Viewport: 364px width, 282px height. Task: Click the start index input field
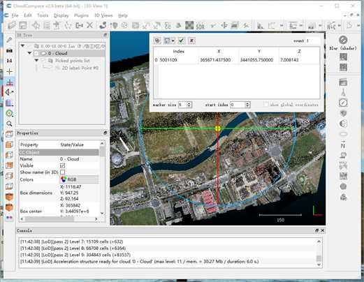click(238, 105)
